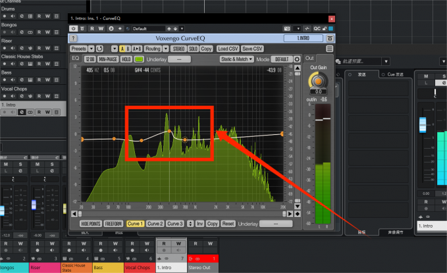
Task: Click spectrum range down arrow
Action: click(298, 206)
